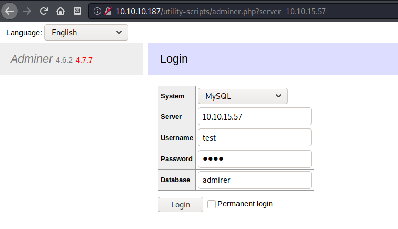This screenshot has width=398, height=229.
Task: Click the Permanent login label text
Action: [245, 204]
